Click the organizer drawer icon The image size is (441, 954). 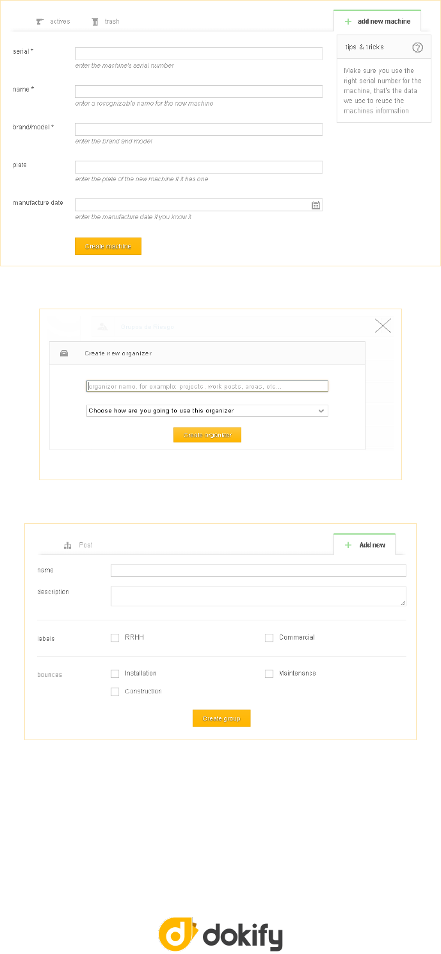(64, 353)
